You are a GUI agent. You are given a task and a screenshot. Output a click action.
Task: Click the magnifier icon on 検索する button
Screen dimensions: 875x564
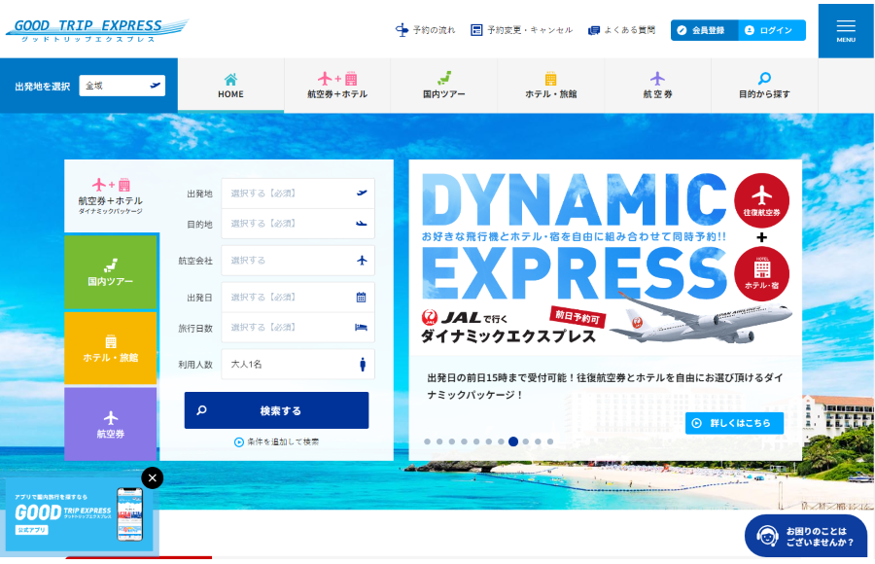202,410
